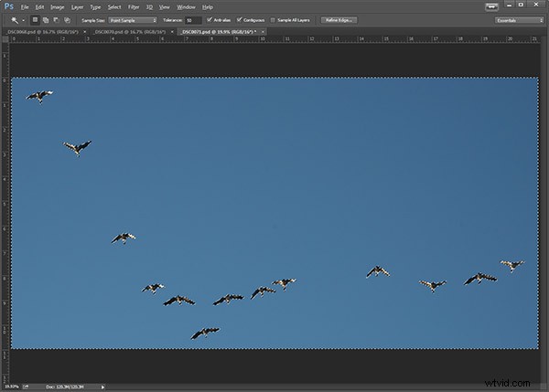Open the status bar info arrow menu
Screen dimensions: 549x392
point(102,387)
